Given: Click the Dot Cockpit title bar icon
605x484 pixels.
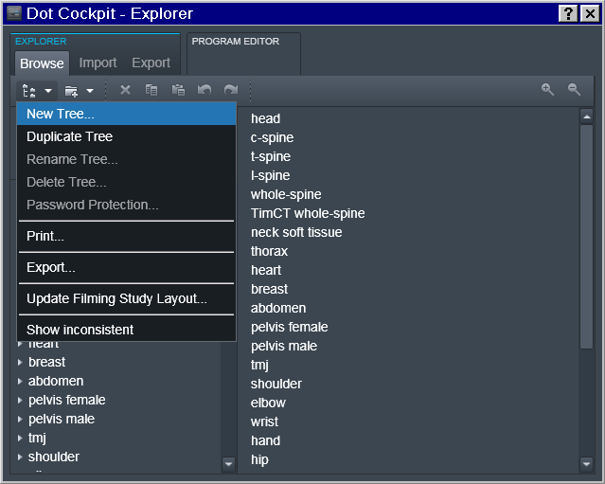Looking at the screenshot, I should [14, 13].
